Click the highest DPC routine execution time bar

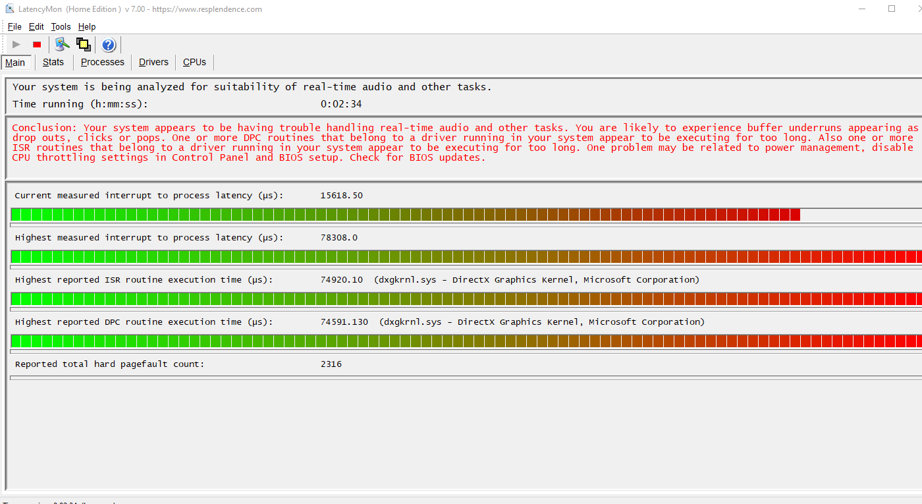click(466, 341)
